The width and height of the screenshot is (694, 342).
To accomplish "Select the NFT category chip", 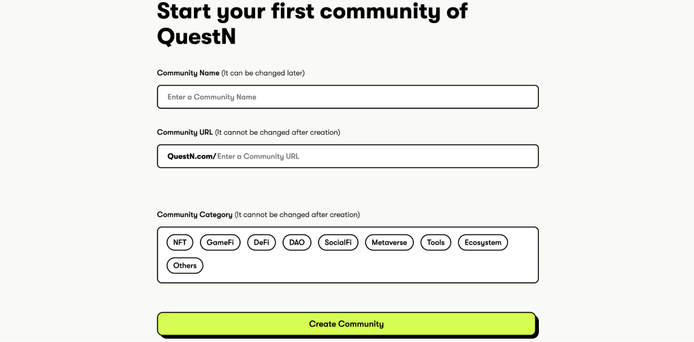I will click(x=180, y=243).
